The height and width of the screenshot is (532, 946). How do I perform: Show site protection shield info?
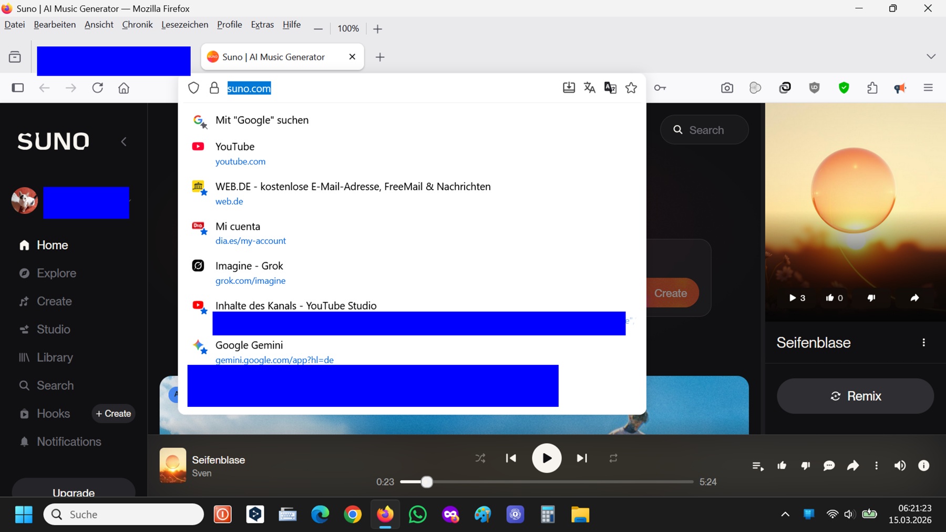(193, 88)
